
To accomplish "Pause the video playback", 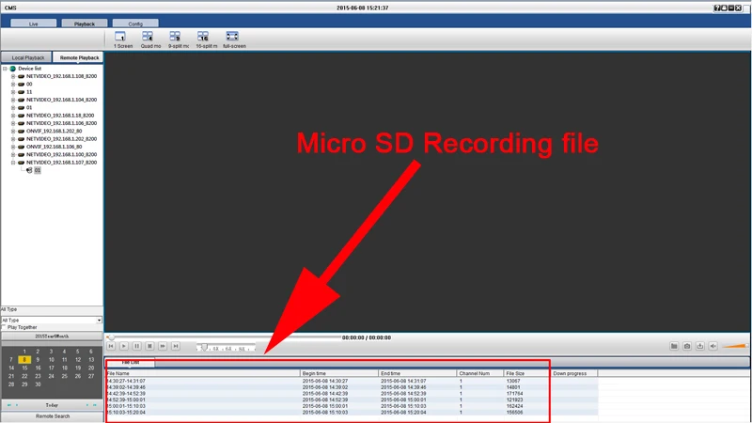I will click(x=136, y=346).
